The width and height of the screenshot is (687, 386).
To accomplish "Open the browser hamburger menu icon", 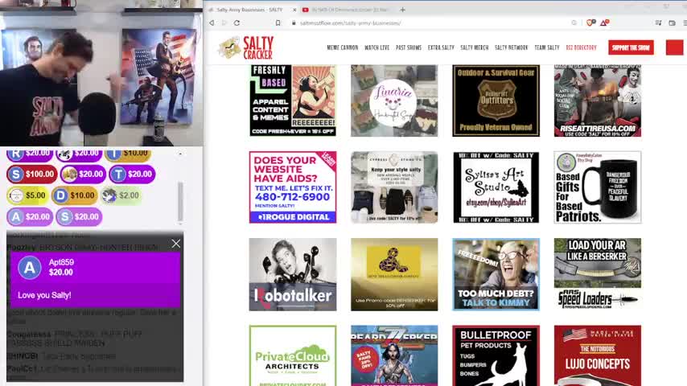I will (685, 23).
